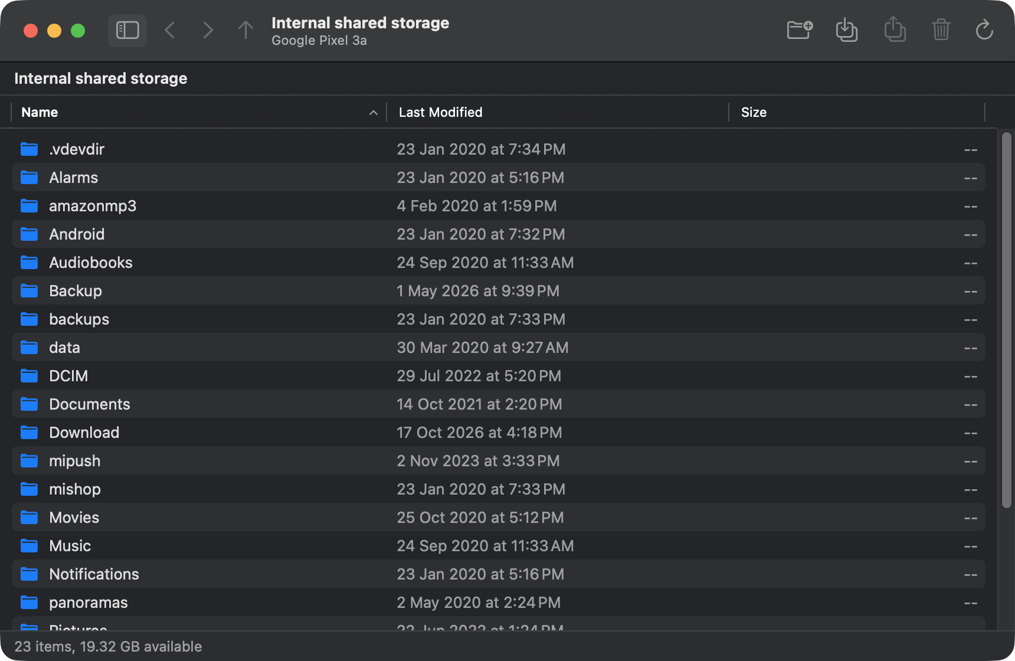Click the Internal shared storage breadcrumb
This screenshot has width=1015, height=661.
(x=101, y=78)
